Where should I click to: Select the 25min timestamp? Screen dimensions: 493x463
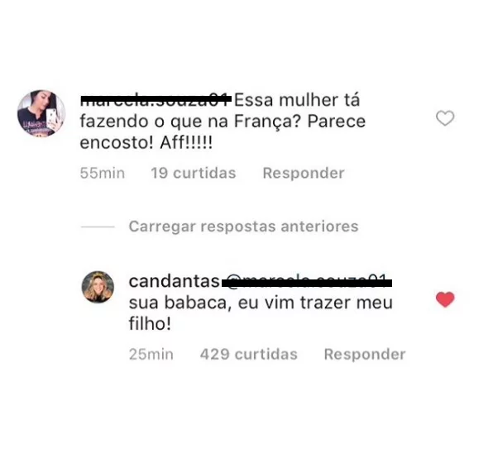[x=151, y=354]
